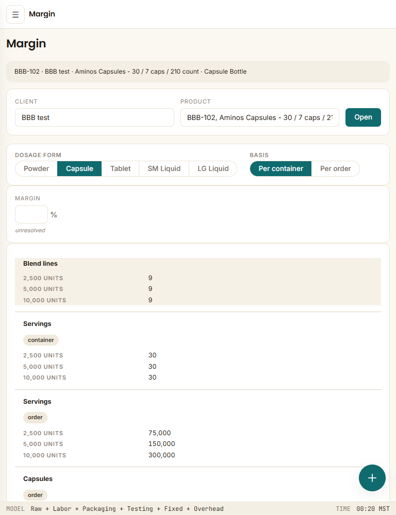Select the LG Liquid dosage form
This screenshot has width=396, height=515.
click(x=213, y=168)
